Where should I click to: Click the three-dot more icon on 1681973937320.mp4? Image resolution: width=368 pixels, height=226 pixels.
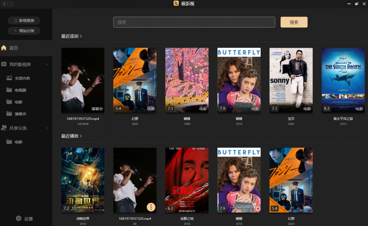click(x=151, y=207)
